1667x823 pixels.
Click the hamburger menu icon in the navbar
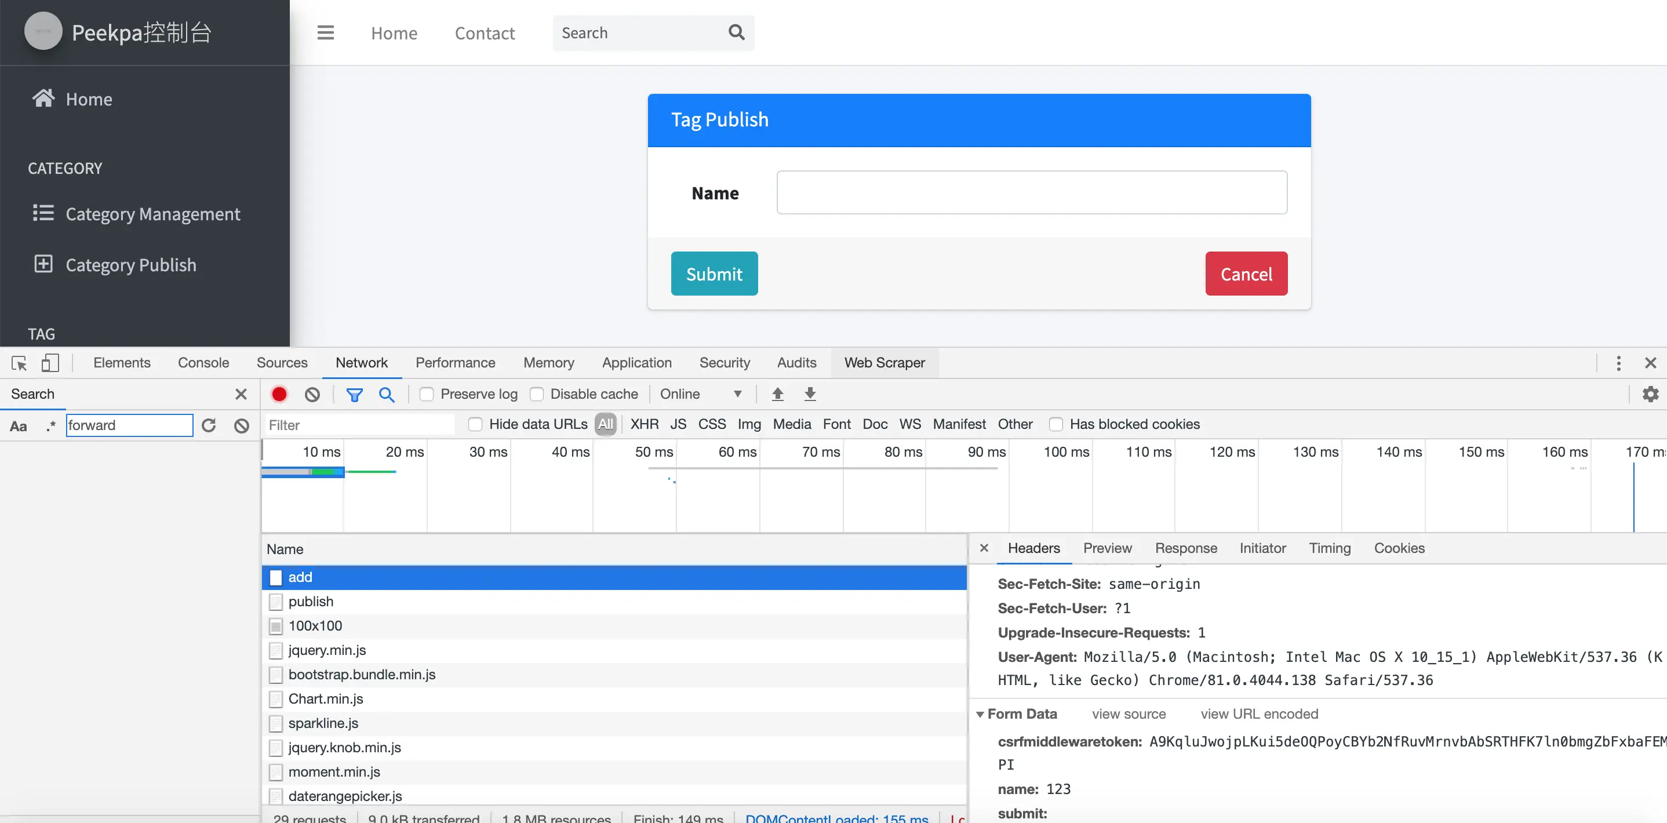[326, 32]
